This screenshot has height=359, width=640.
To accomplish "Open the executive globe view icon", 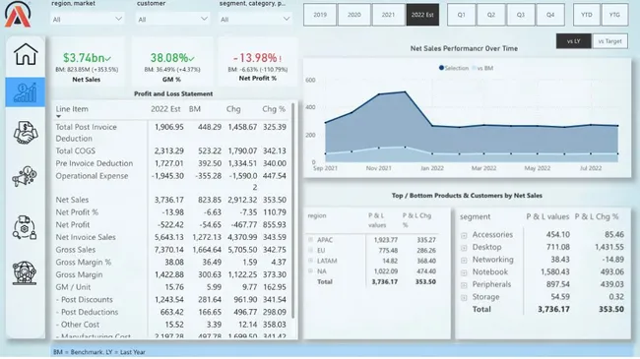I will tap(25, 272).
